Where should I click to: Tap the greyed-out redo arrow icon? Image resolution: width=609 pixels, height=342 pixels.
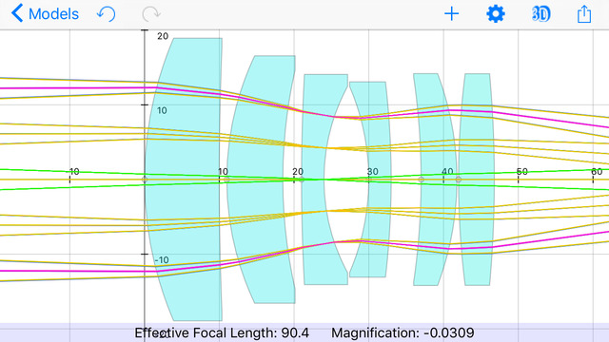pyautogui.click(x=151, y=14)
